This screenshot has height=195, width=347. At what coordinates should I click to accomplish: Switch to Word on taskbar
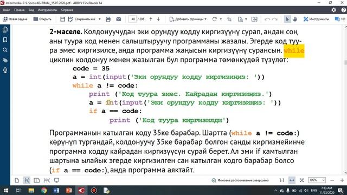[56, 190]
